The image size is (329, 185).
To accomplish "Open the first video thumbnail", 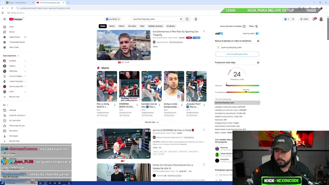I will click(x=124, y=45).
